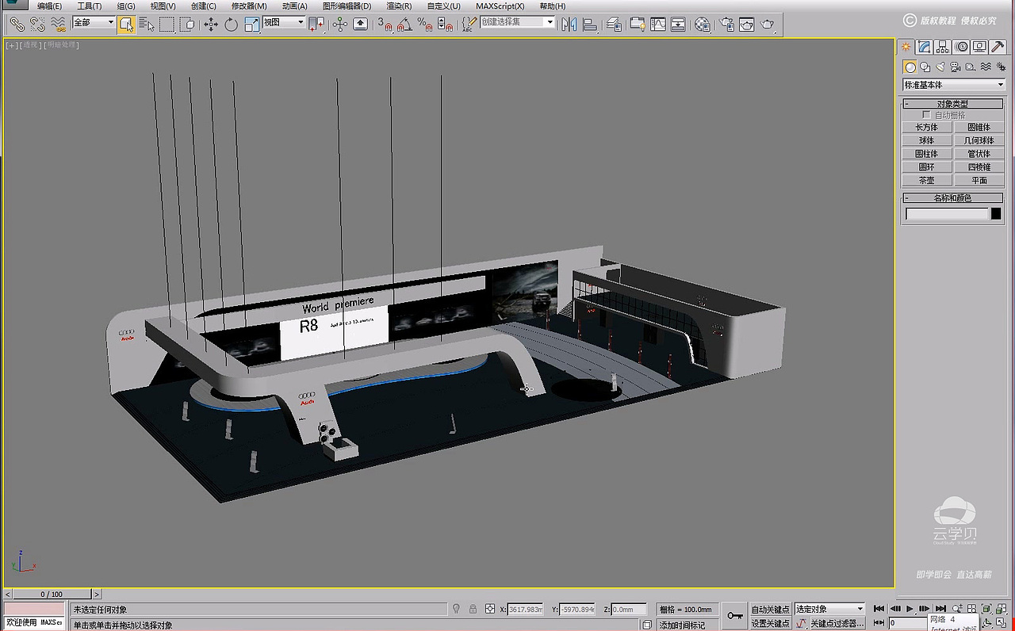Click the X coordinate input field
This screenshot has width=1015, height=631.
coord(525,610)
